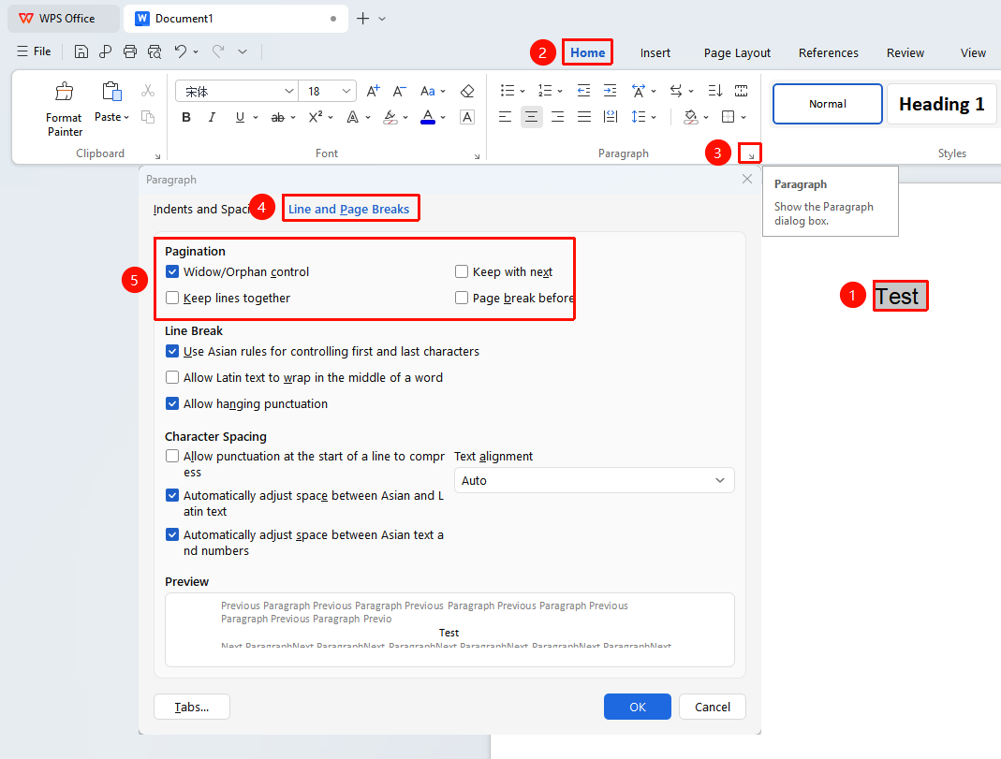The height and width of the screenshot is (759, 1001).
Task: Uncheck Widow/Orphan control
Action: [172, 271]
